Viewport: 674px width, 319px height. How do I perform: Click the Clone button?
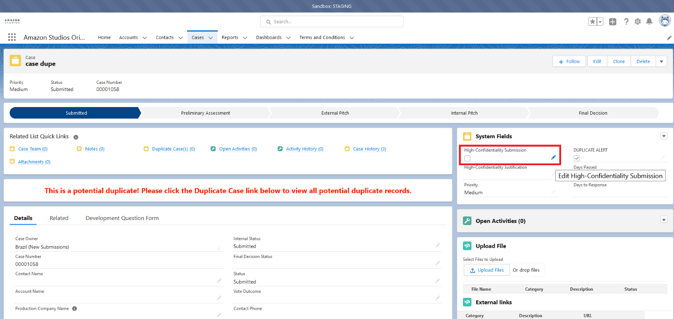pyautogui.click(x=619, y=62)
